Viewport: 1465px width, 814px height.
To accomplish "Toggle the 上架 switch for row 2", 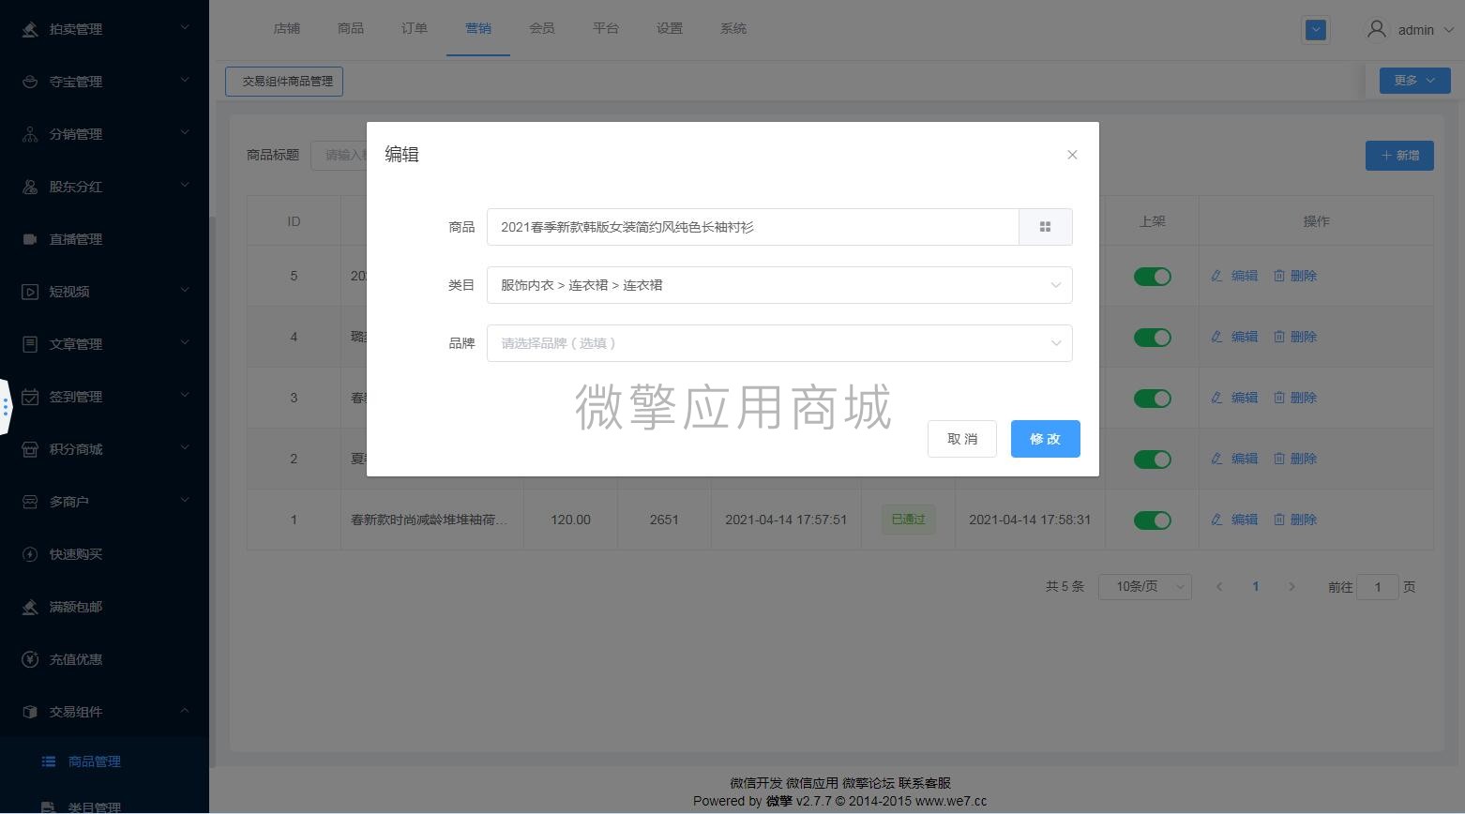I will (x=1152, y=460).
